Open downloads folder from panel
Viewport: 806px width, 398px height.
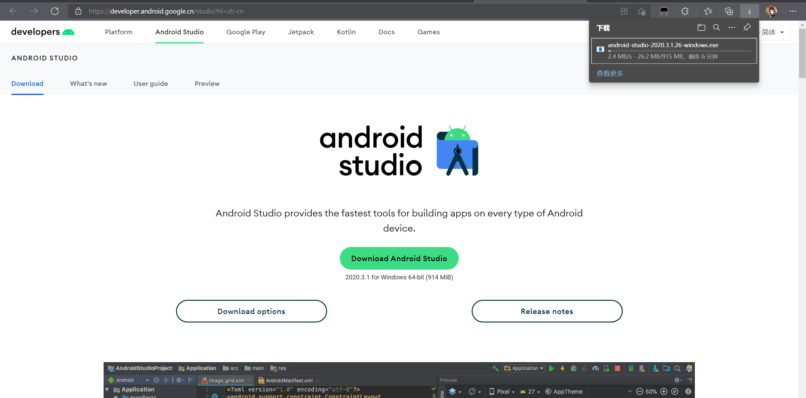coord(701,28)
